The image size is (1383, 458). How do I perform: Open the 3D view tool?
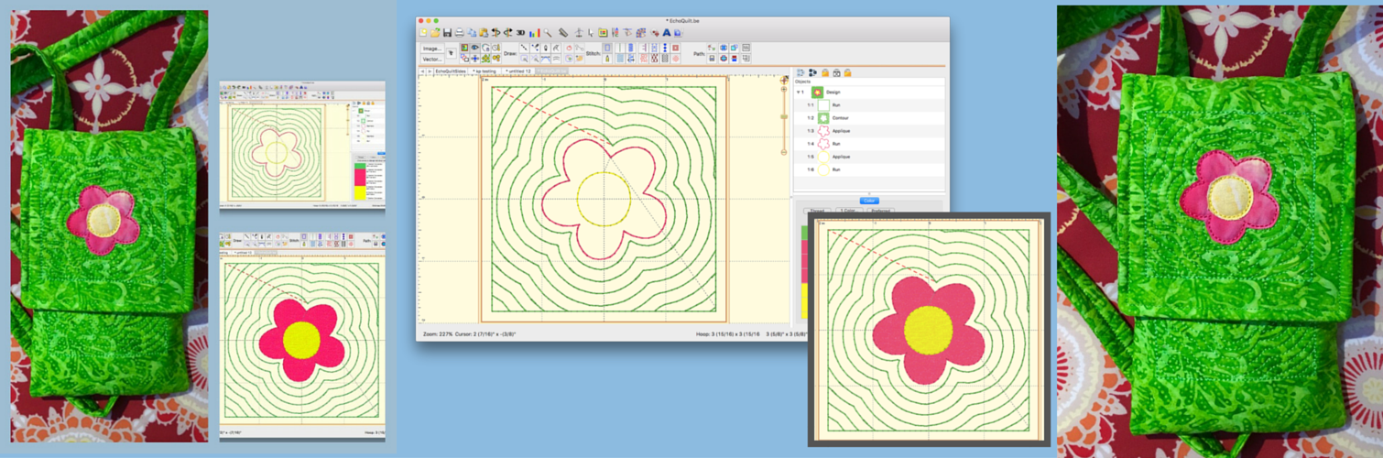pos(520,33)
